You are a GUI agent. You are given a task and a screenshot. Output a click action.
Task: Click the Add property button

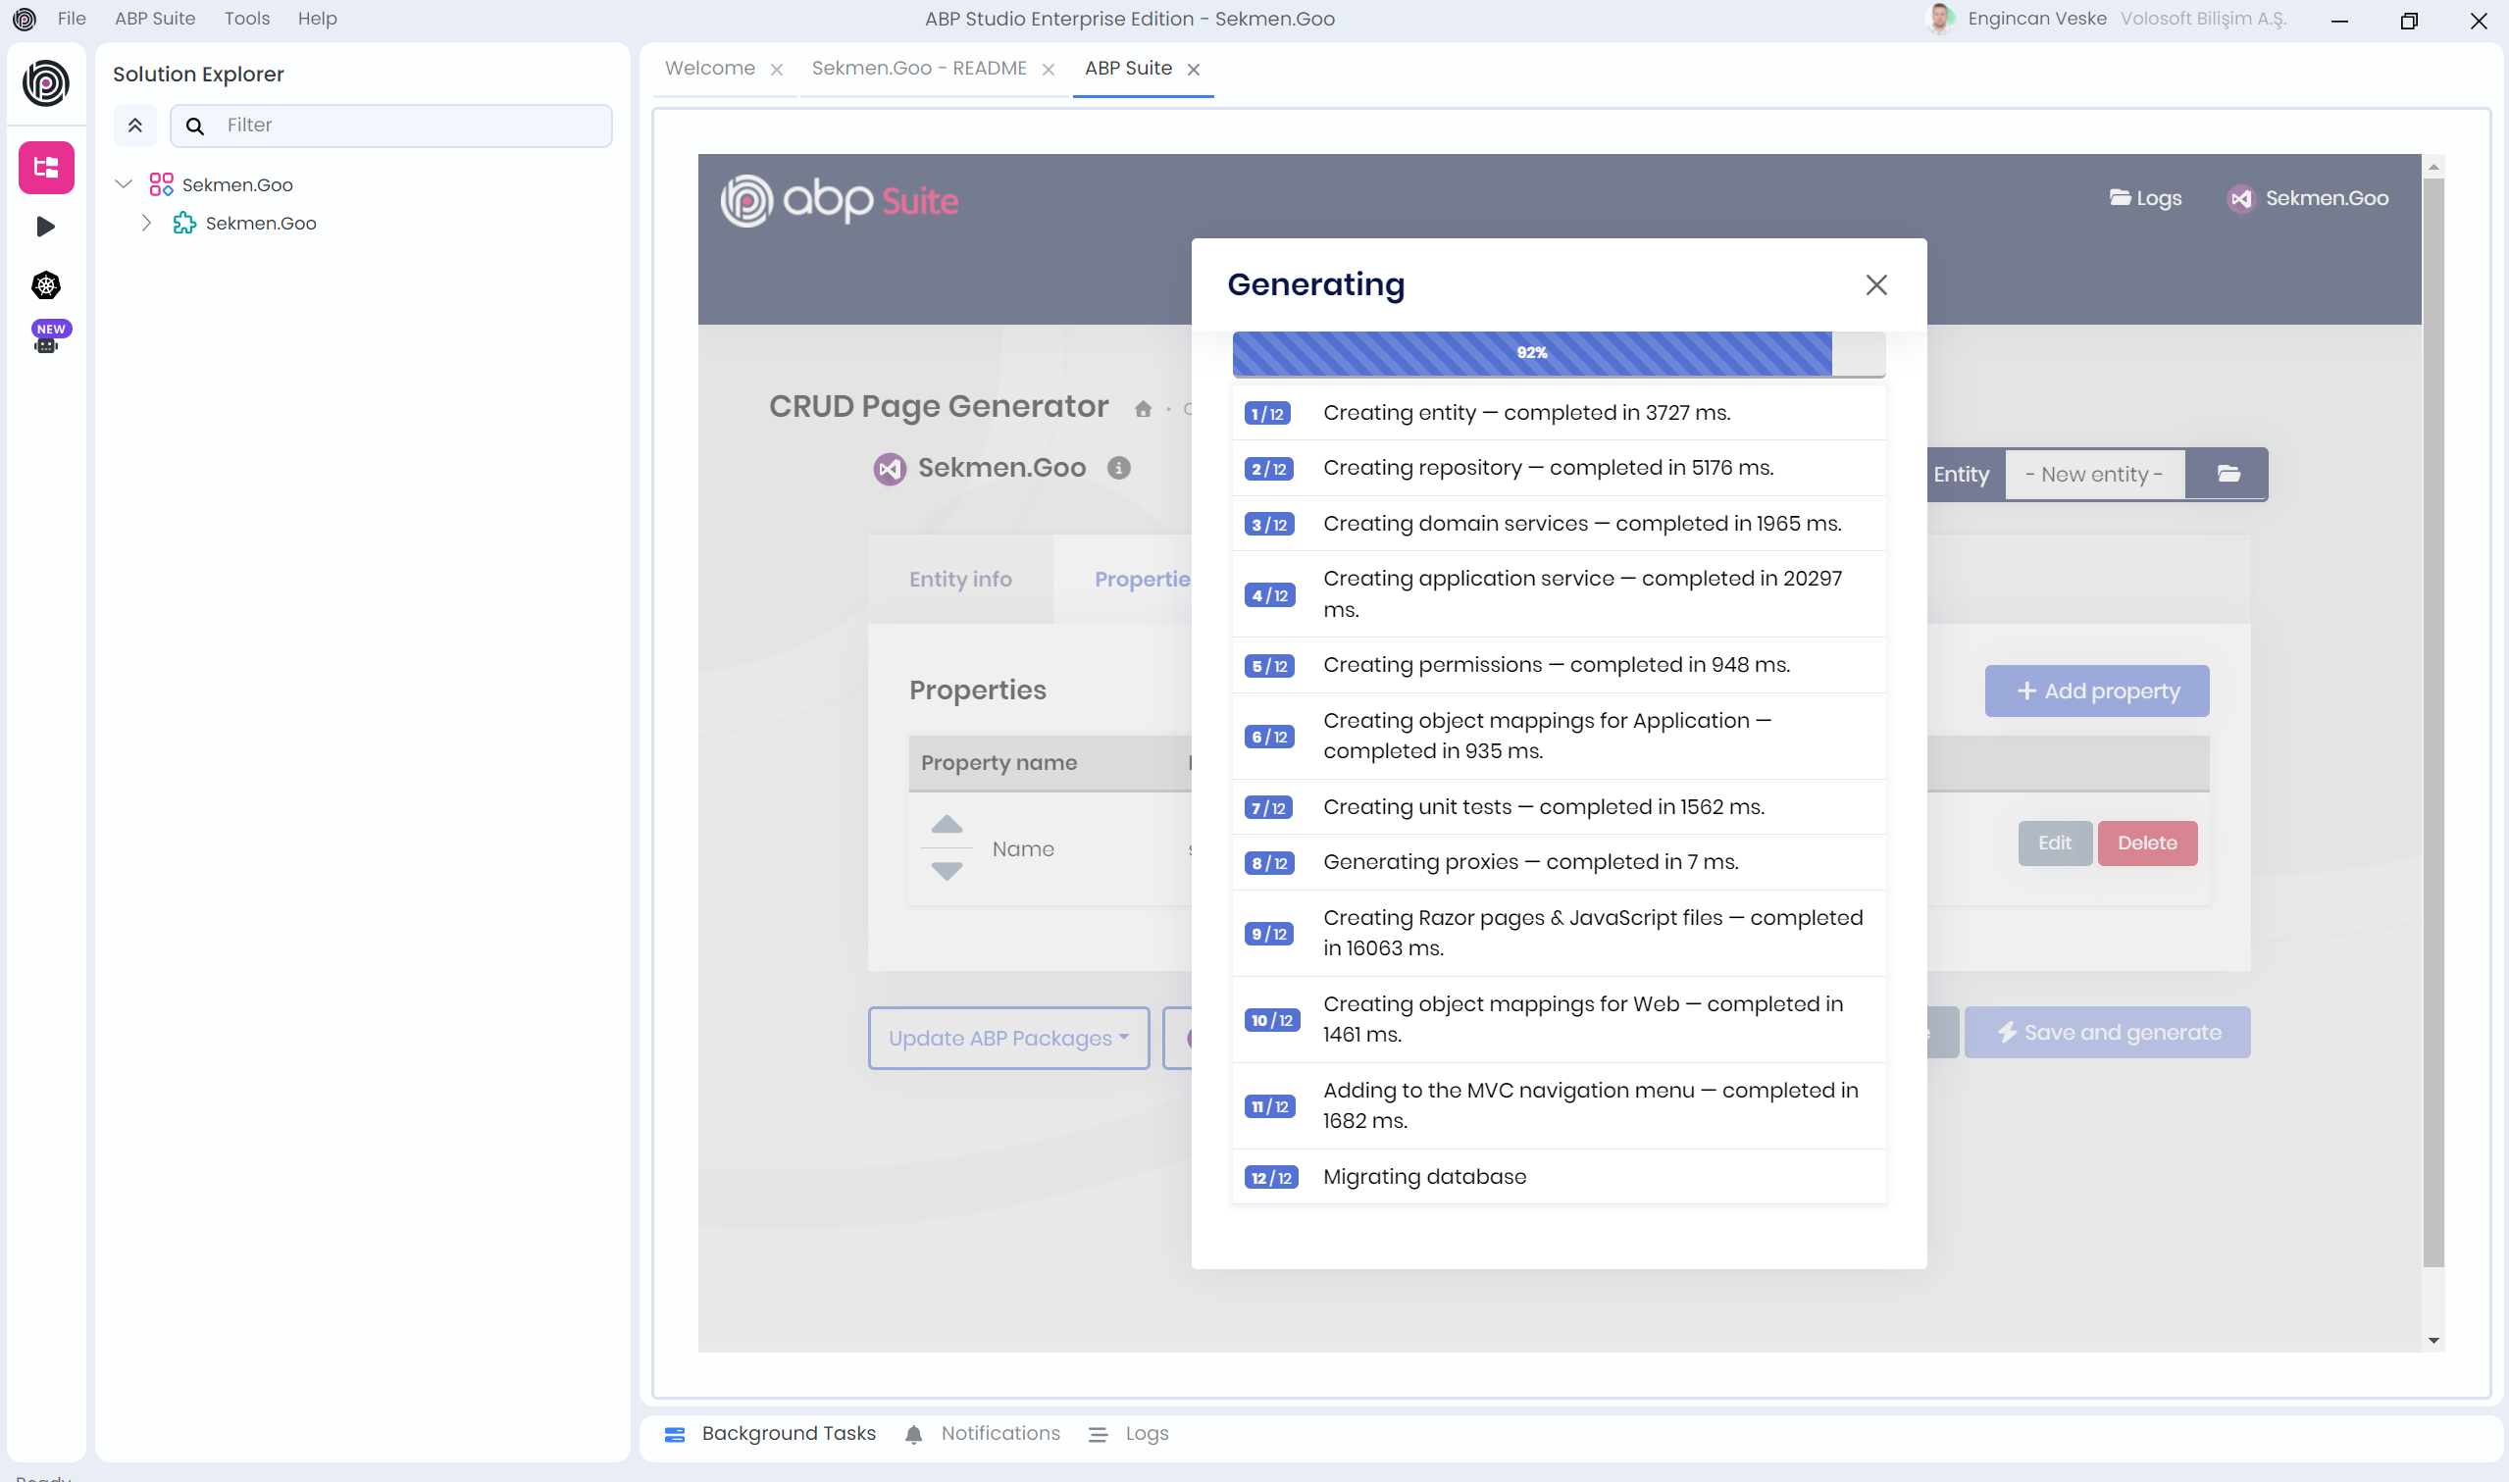(2096, 690)
